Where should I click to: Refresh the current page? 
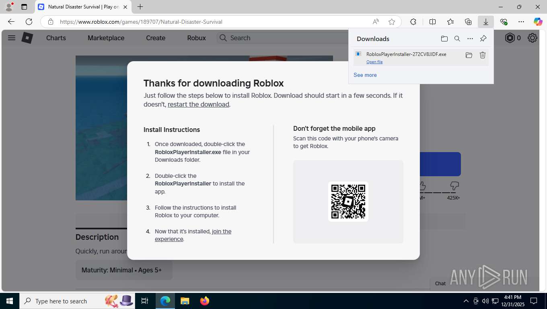29,22
